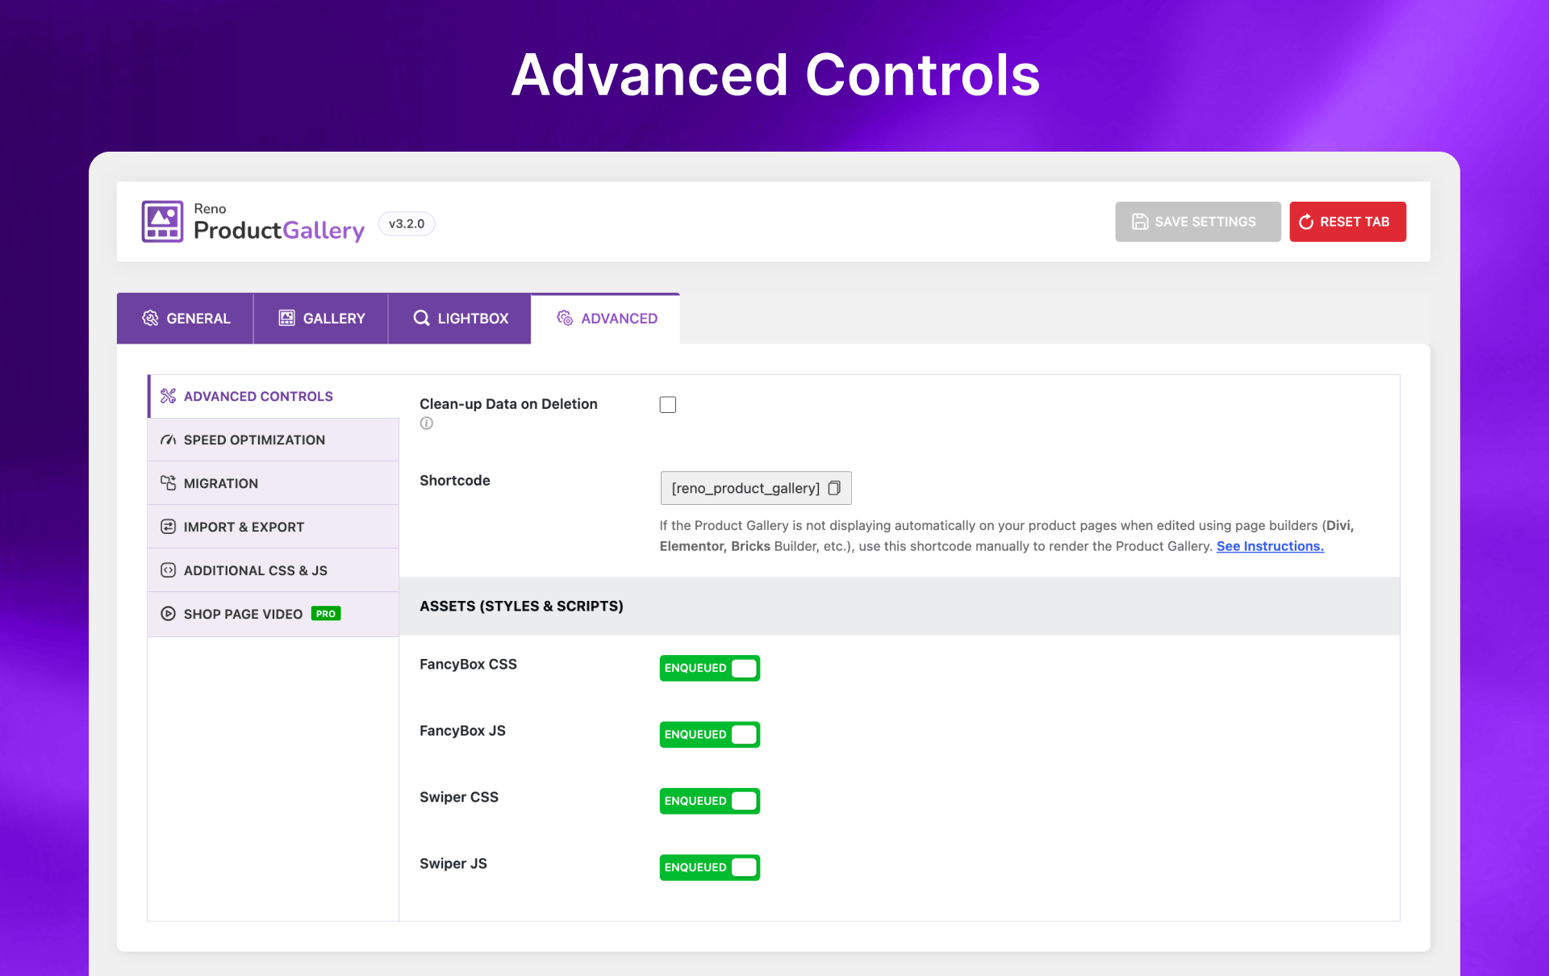This screenshot has width=1549, height=976.
Task: Switch to the General tab
Action: (186, 319)
